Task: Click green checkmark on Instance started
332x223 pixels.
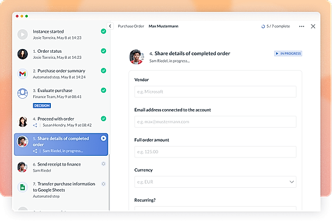Action: click(104, 32)
